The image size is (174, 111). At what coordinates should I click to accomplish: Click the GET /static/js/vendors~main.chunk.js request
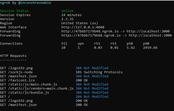37,88
